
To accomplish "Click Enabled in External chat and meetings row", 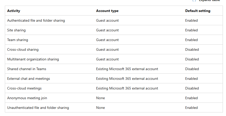I will 191,79.
